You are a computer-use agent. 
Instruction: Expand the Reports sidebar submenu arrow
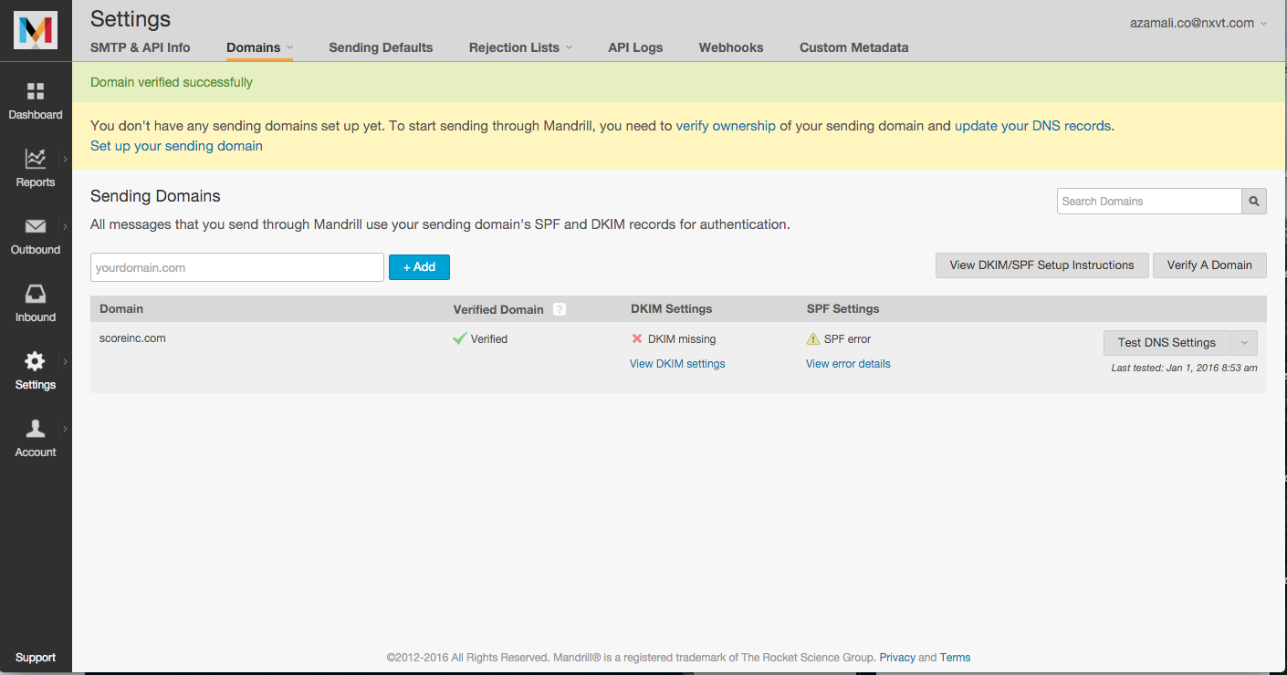(65, 159)
